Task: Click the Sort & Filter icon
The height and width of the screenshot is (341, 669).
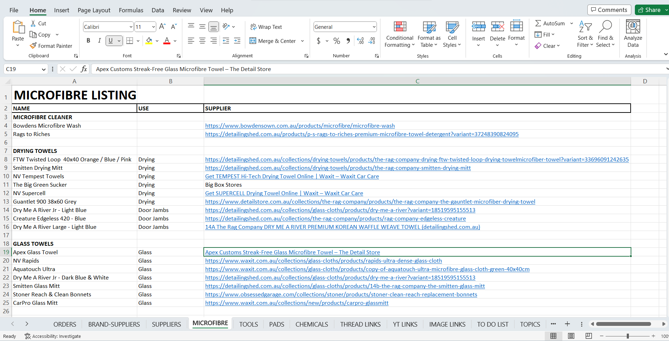Action: (585, 26)
